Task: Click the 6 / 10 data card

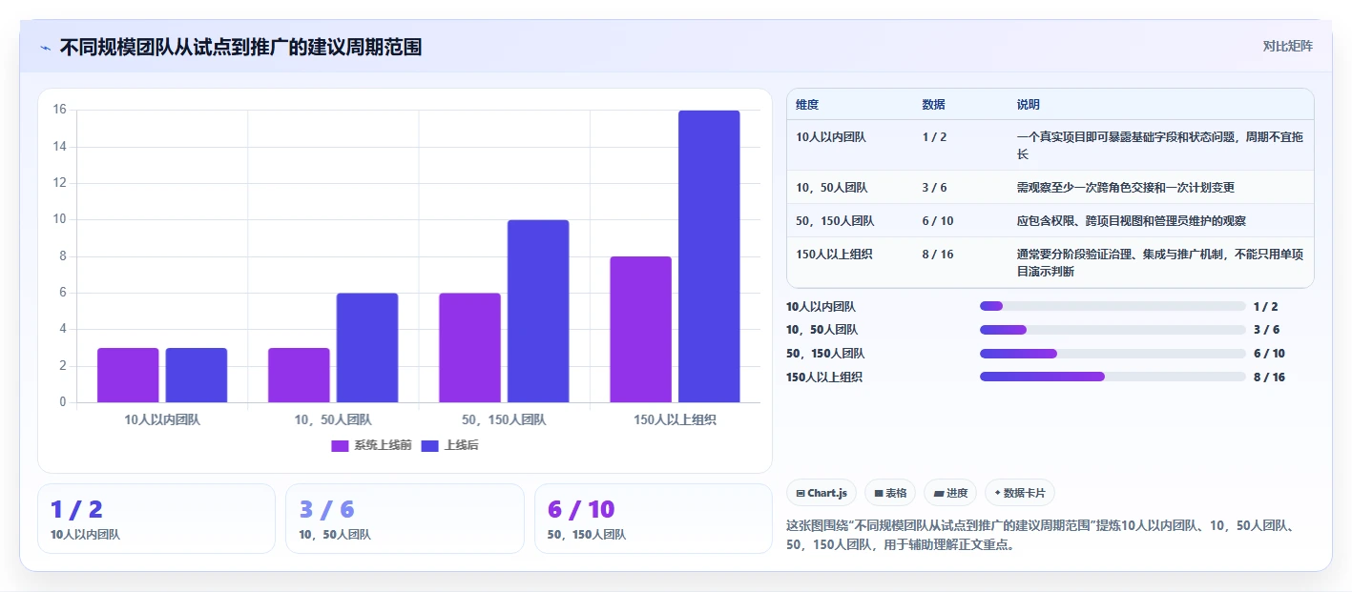Action: [x=653, y=519]
